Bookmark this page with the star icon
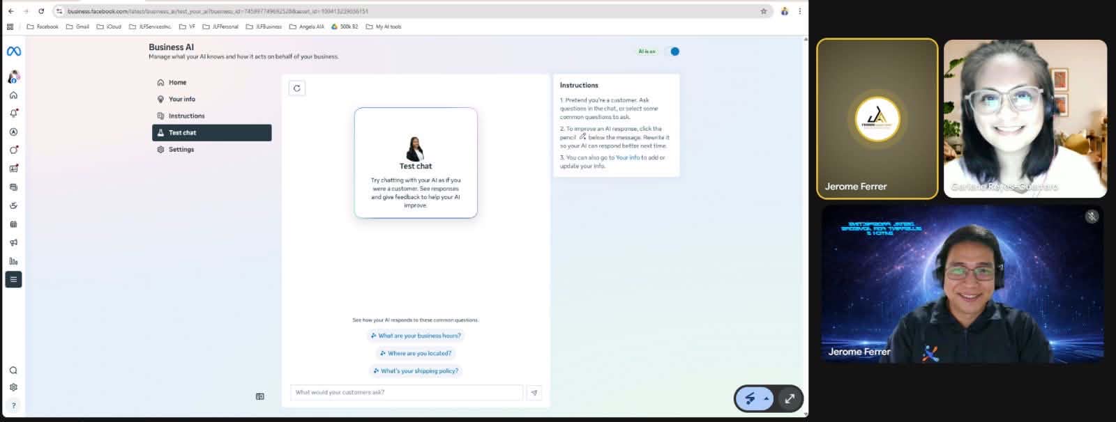1116x422 pixels. 764,11
